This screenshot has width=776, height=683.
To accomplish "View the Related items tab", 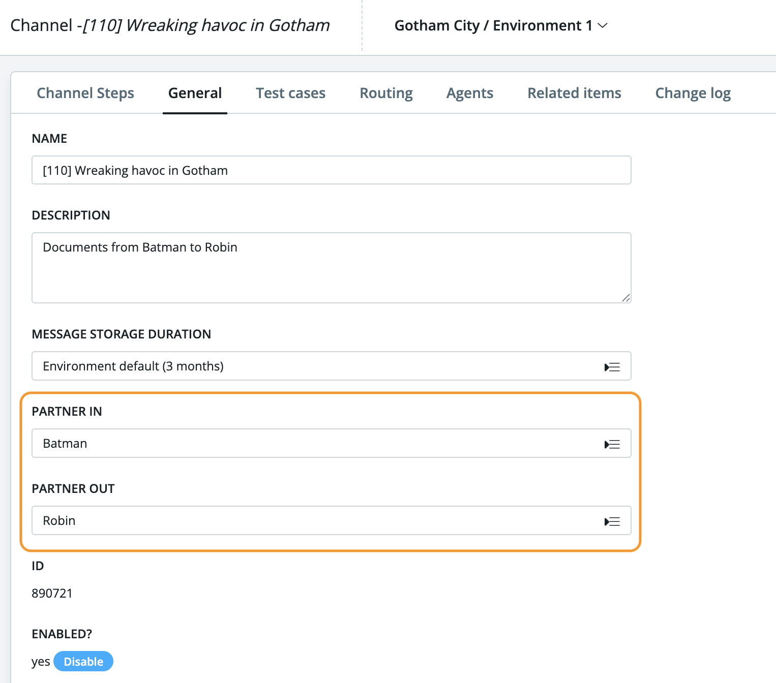I will pyautogui.click(x=574, y=93).
